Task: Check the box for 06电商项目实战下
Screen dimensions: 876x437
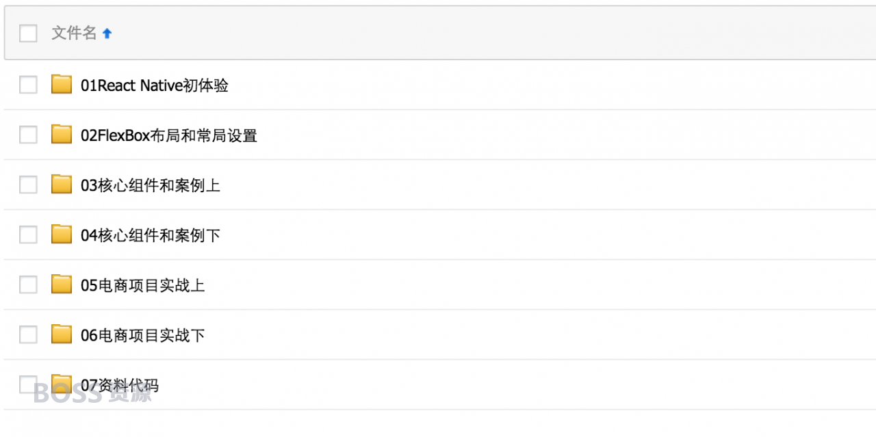Action: tap(28, 334)
